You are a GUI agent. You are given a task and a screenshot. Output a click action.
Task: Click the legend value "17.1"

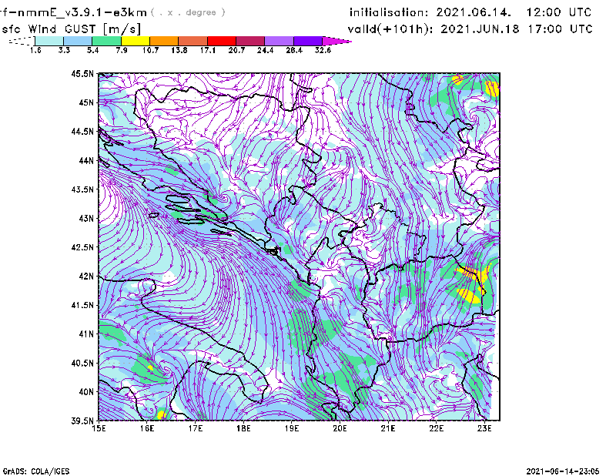click(207, 50)
